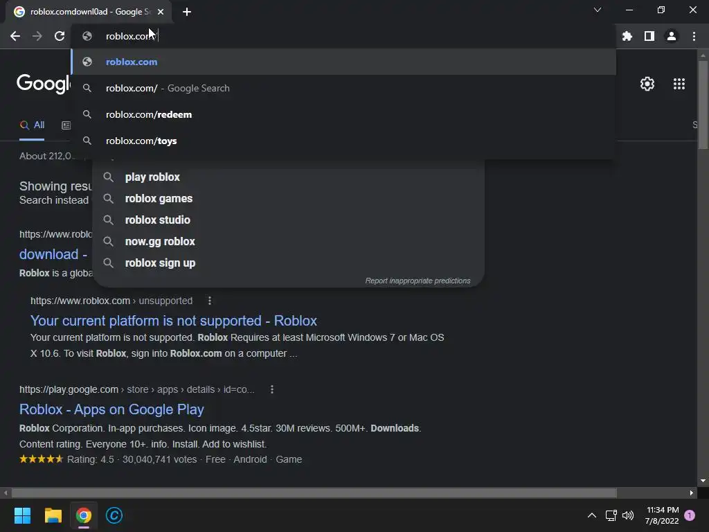The height and width of the screenshot is (532, 709).
Task: Toggle the browser side panel icon
Action: pos(649,36)
